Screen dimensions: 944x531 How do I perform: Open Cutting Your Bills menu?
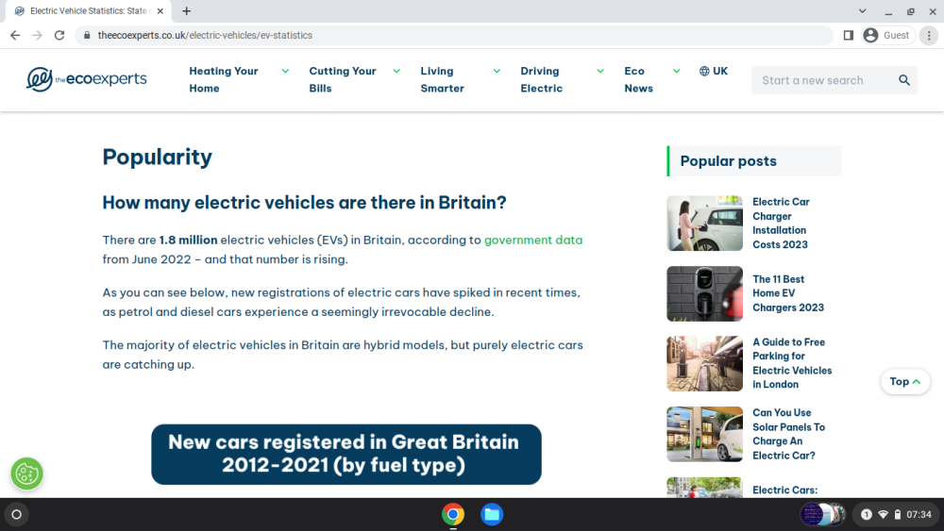[x=343, y=79]
